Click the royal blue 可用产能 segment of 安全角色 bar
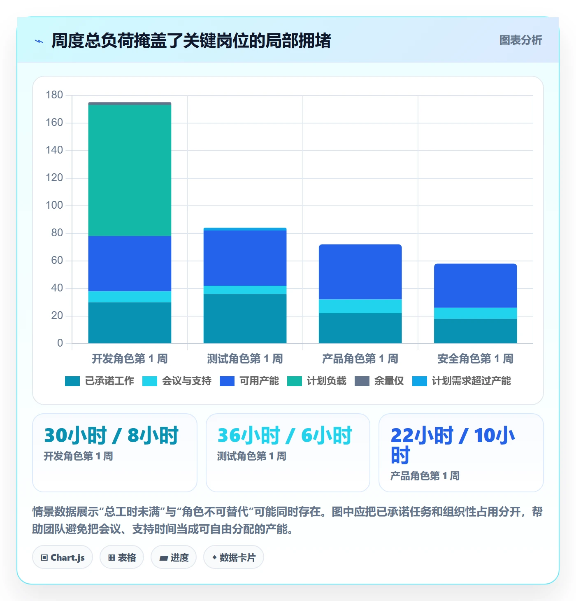Image resolution: width=576 pixels, height=601 pixels. pos(475,286)
